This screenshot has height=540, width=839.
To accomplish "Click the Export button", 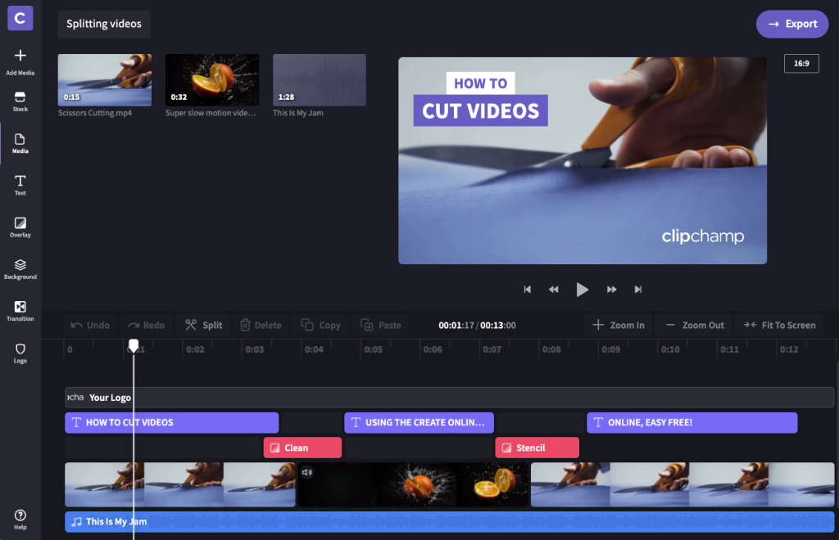I will (x=791, y=24).
